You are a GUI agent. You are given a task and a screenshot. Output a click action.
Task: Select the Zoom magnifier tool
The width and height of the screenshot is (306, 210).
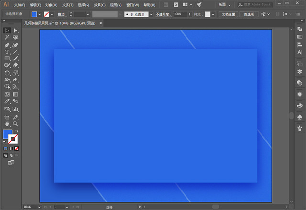(x=15, y=123)
